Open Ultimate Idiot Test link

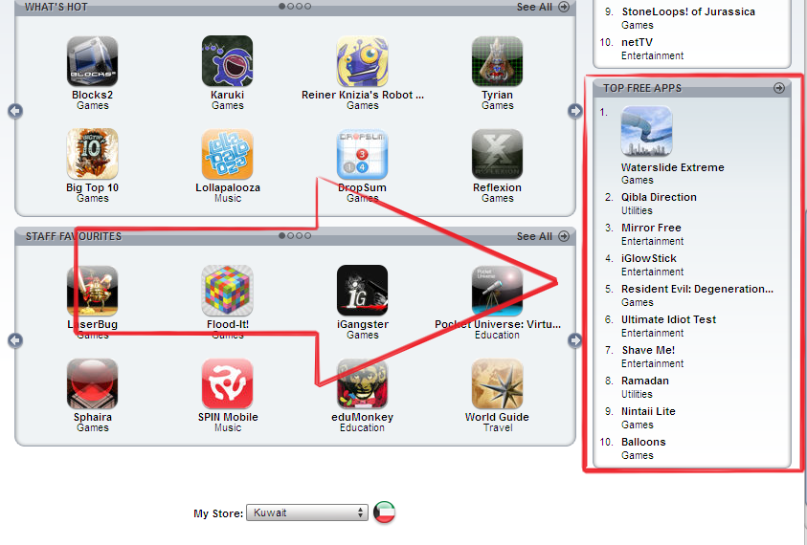coord(668,319)
